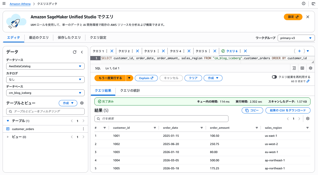Open the run button dropdown arrow
Screen dimensions: 318x175
point(129,78)
